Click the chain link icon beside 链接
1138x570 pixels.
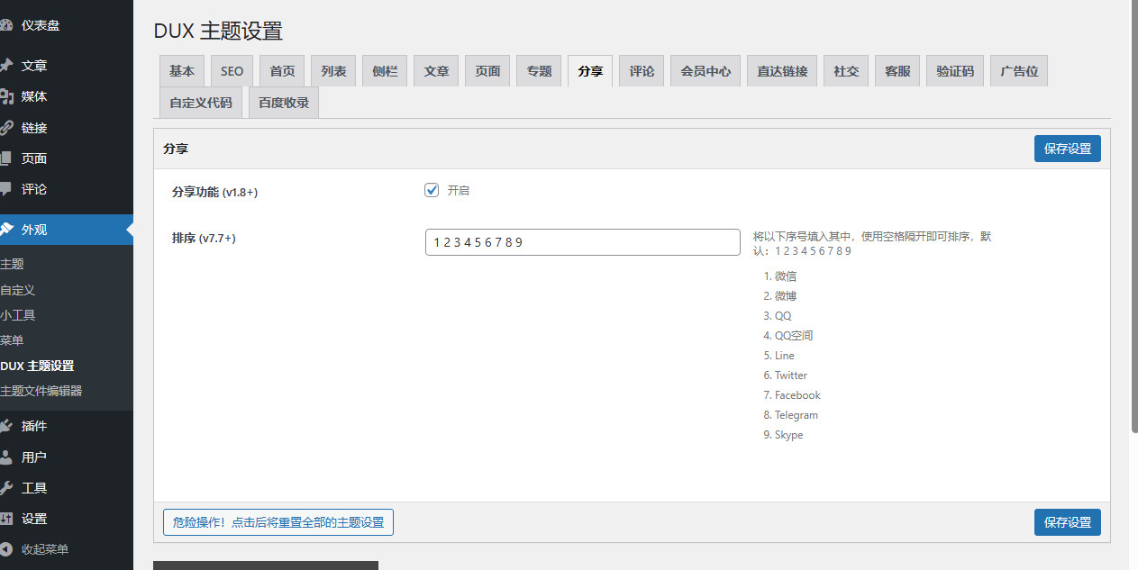pos(5,128)
